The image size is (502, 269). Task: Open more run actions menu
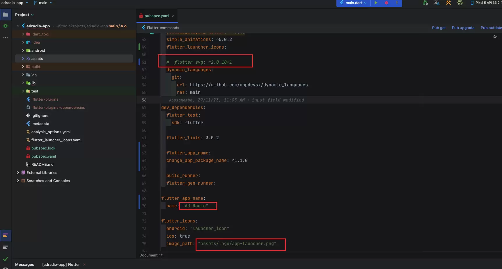click(397, 3)
